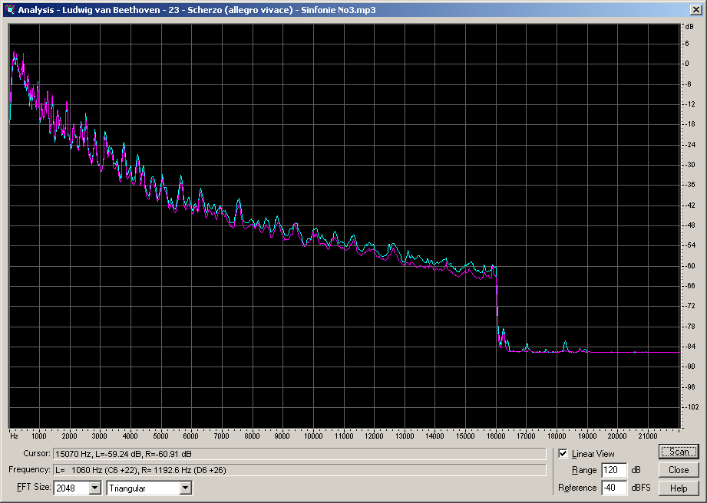Click the Reference dBFS input field
Viewport: 707px width, 503px height.
point(614,488)
